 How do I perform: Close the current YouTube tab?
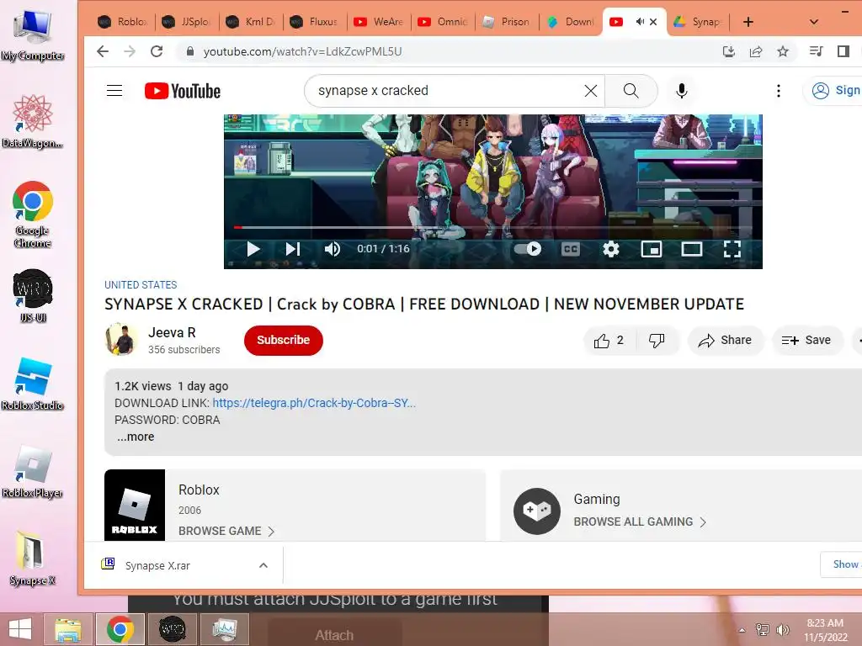[653, 22]
